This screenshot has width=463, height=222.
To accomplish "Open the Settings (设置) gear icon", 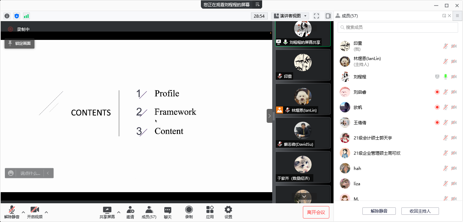I will pyautogui.click(x=228, y=212).
